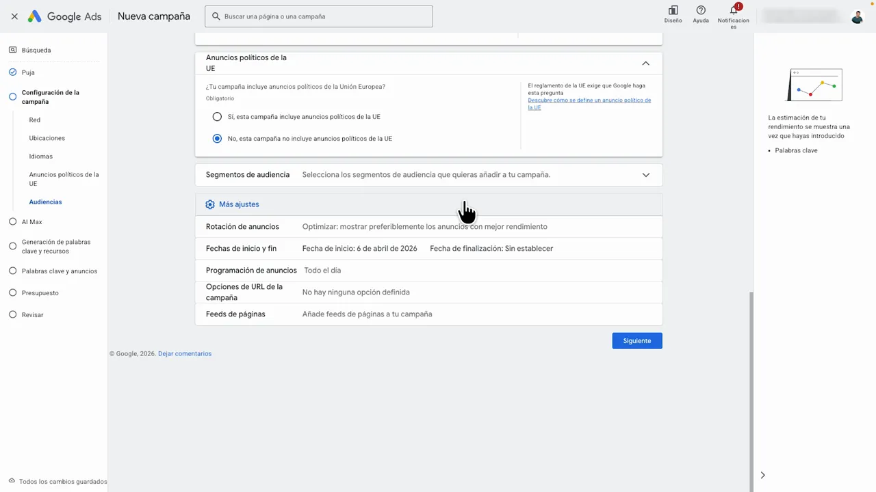Screen dimensions: 876x492
Task: Click the completed Puja checkmark icon
Action: [12, 72]
